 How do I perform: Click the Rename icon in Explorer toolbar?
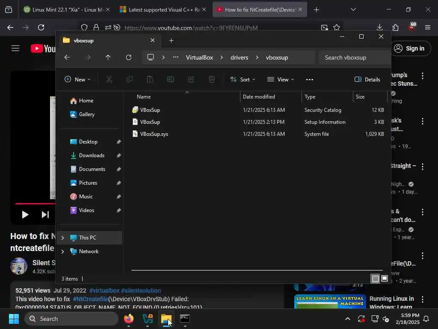pos(171,79)
